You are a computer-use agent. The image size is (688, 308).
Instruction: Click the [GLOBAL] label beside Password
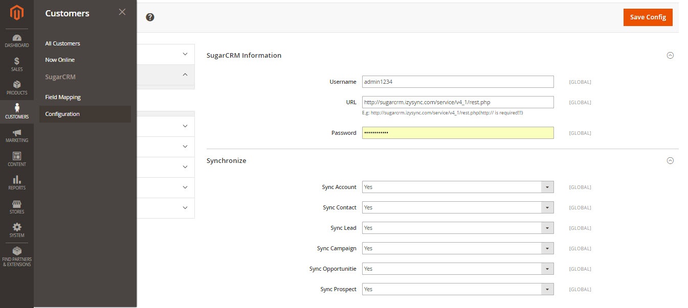click(580, 133)
